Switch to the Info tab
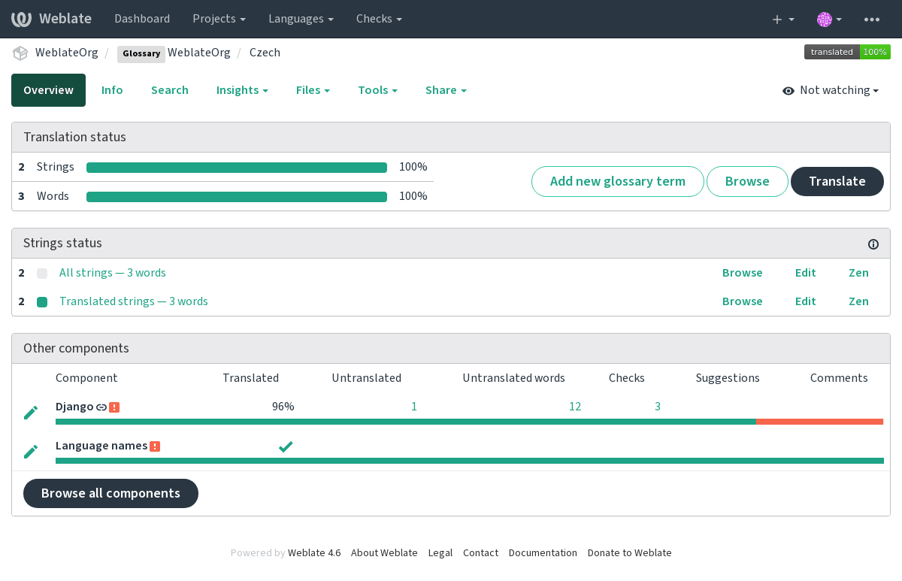The height and width of the screenshot is (581, 902). pos(112,90)
